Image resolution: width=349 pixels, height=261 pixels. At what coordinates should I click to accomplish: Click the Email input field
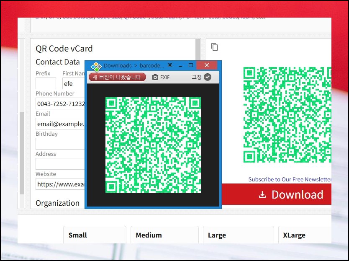click(x=60, y=124)
